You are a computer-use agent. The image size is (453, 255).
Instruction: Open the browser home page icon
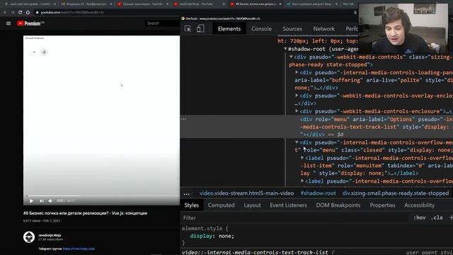[x=28, y=13]
